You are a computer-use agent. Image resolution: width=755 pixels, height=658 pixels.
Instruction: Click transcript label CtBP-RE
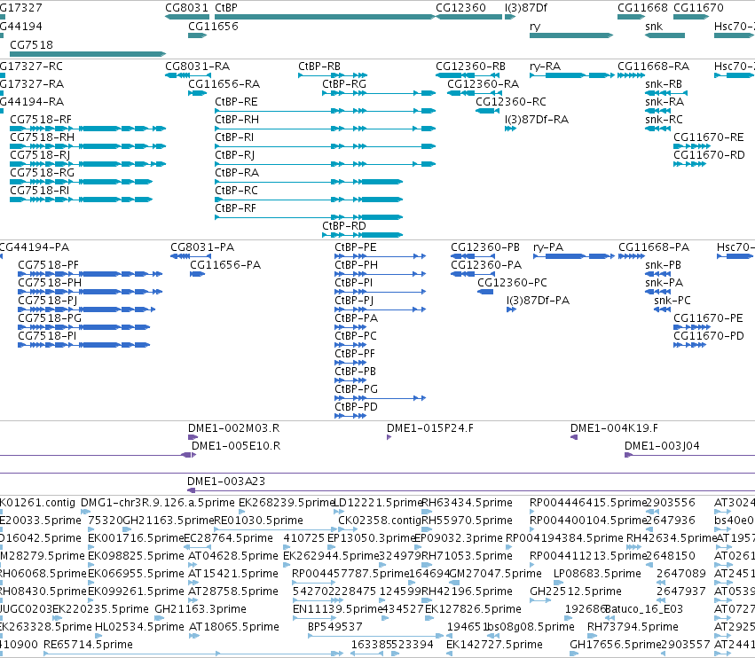pyautogui.click(x=236, y=102)
